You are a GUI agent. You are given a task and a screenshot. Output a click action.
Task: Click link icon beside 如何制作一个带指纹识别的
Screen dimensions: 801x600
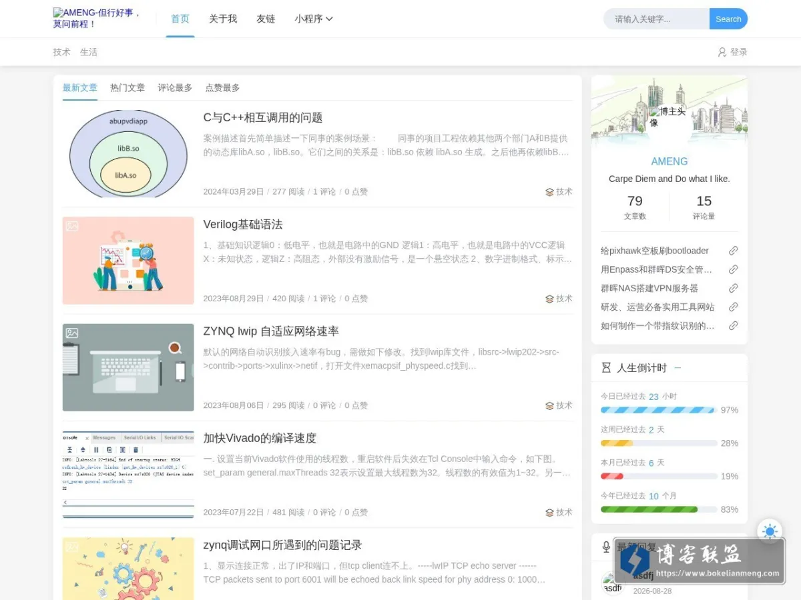[733, 325]
